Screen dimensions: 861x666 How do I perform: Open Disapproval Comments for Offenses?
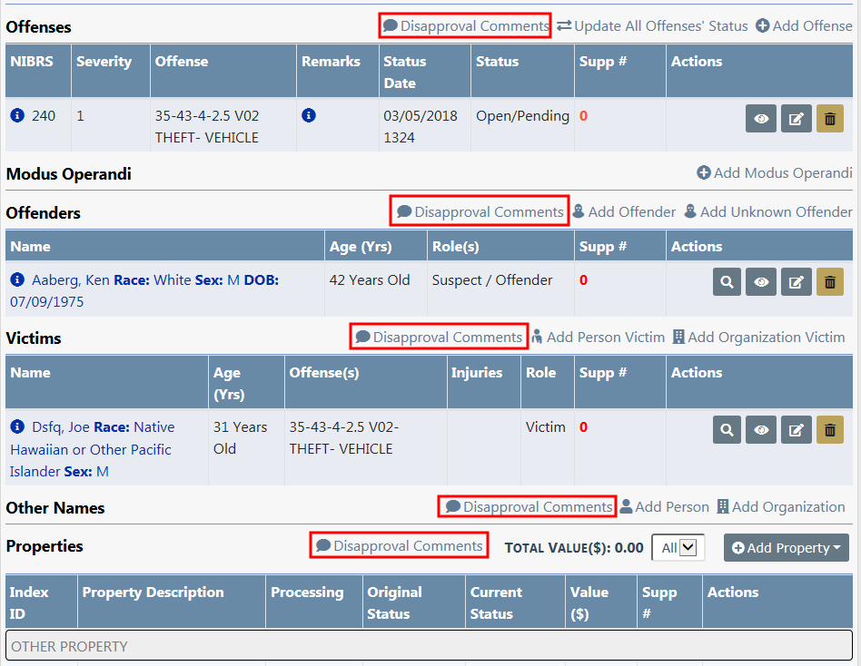[465, 25]
